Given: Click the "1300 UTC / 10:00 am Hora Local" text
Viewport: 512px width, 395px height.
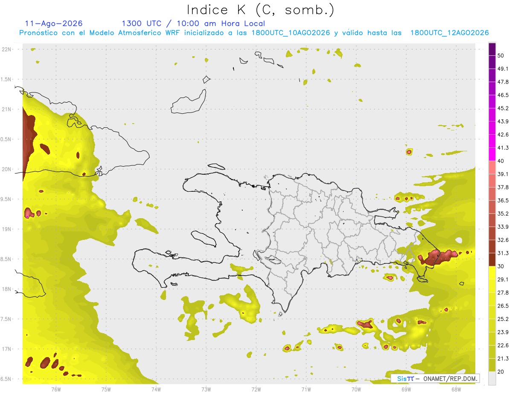Looking at the screenshot, I should [193, 23].
